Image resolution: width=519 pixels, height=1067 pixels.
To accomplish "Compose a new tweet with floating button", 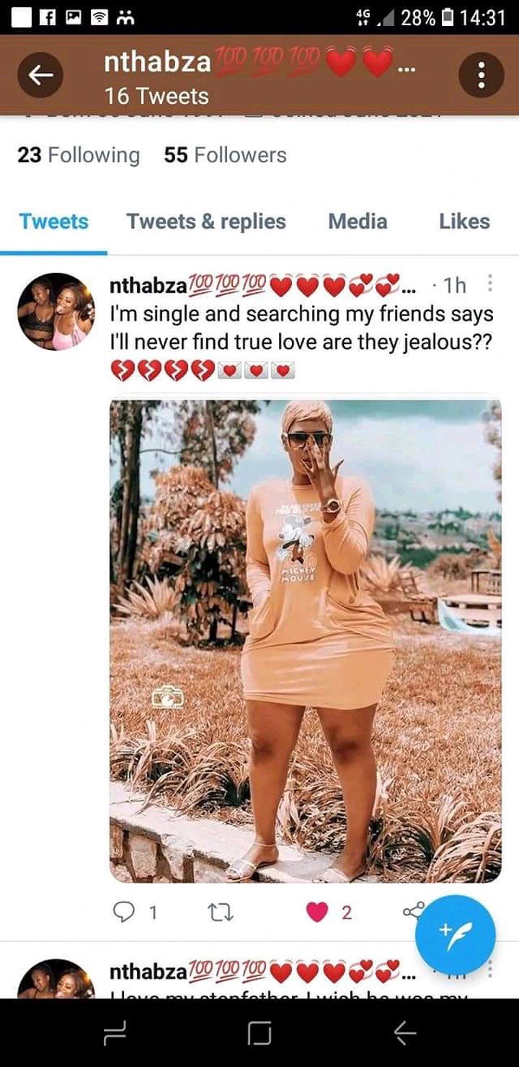I will 455,936.
